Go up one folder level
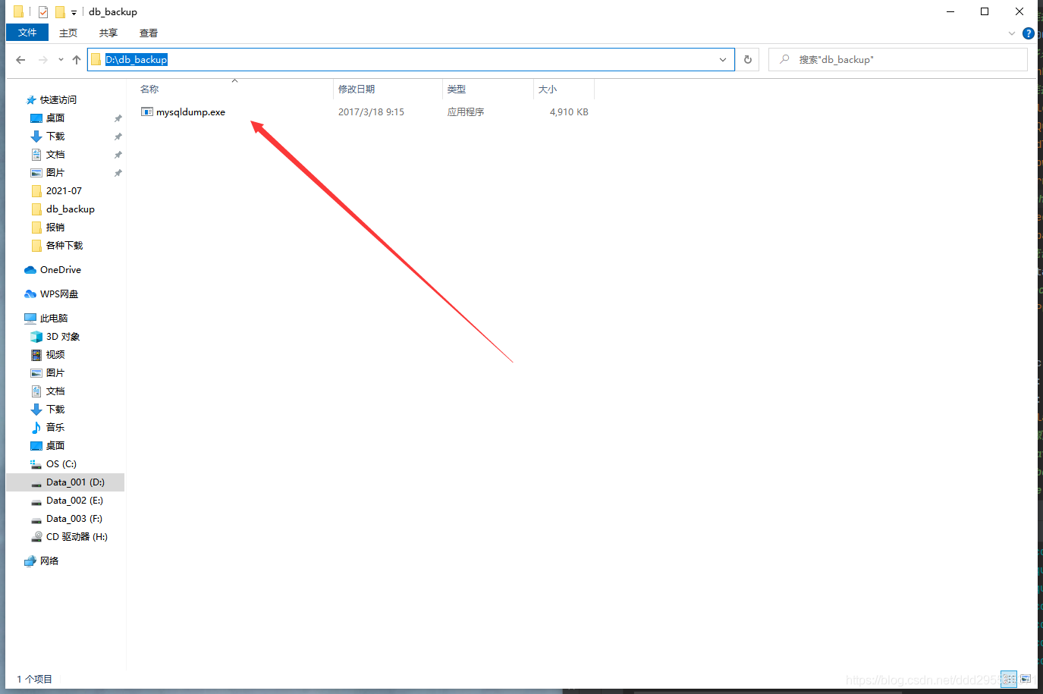 tap(77, 60)
